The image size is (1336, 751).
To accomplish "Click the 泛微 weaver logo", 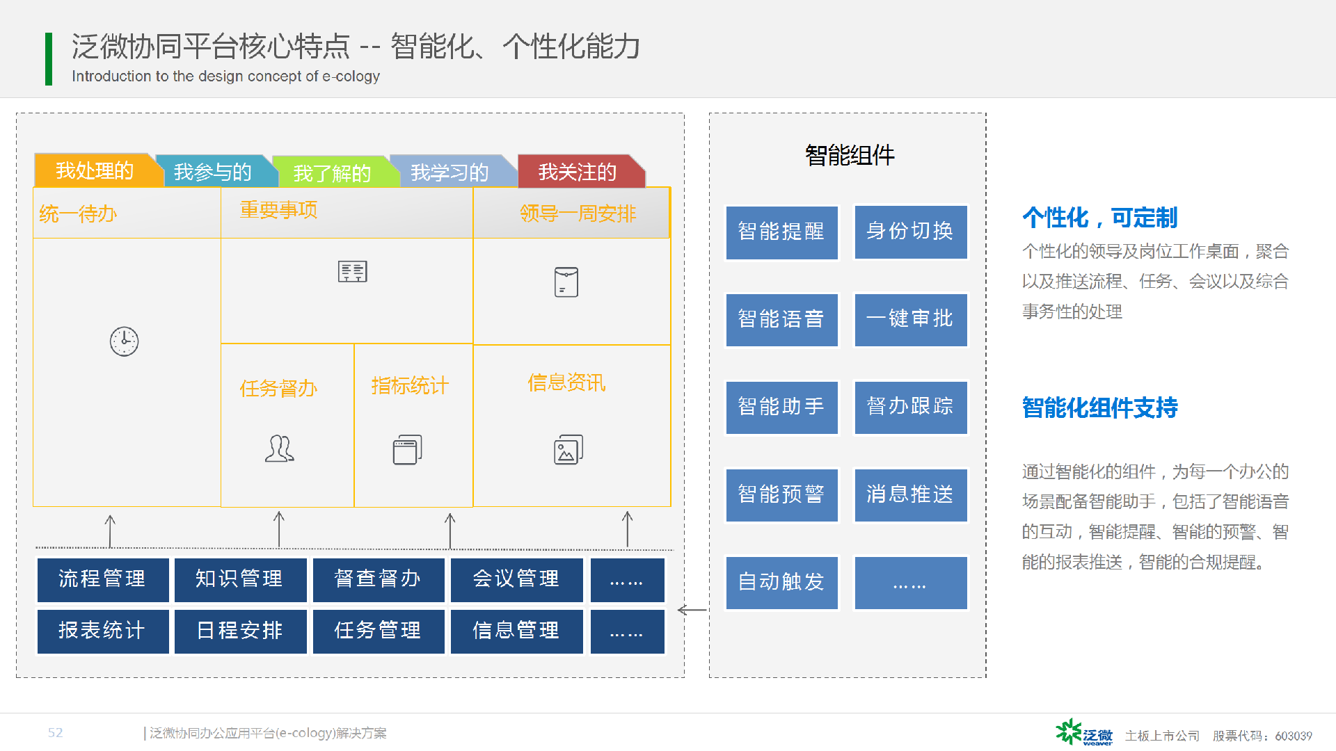I will (1083, 733).
